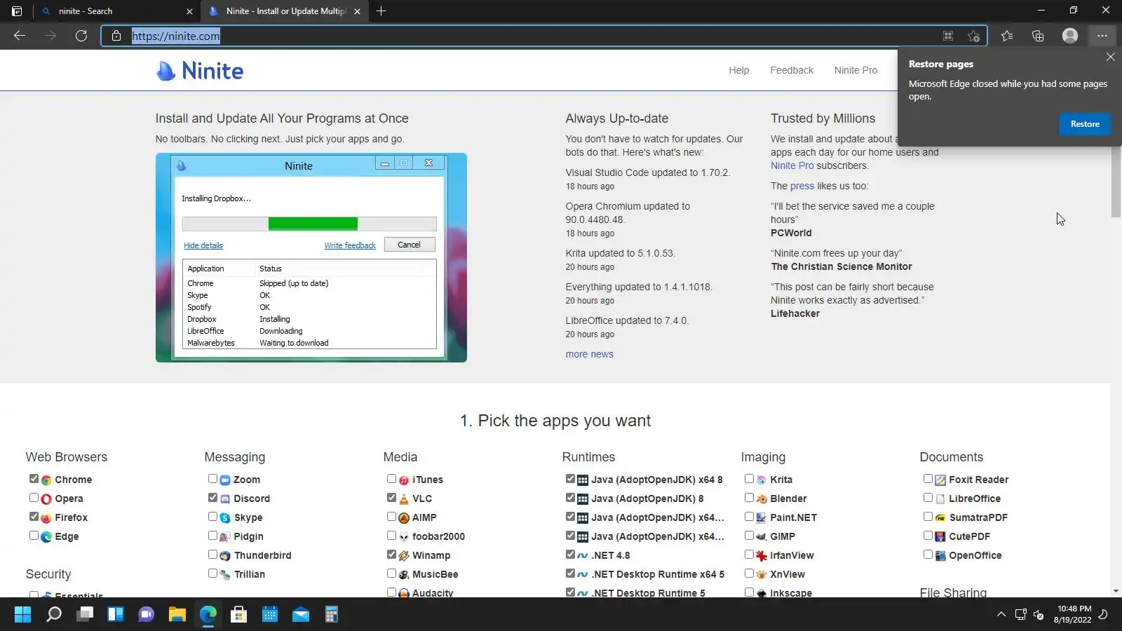Open Microsoft Store from the taskbar
Screen dimensions: 1122x631
tap(238, 615)
